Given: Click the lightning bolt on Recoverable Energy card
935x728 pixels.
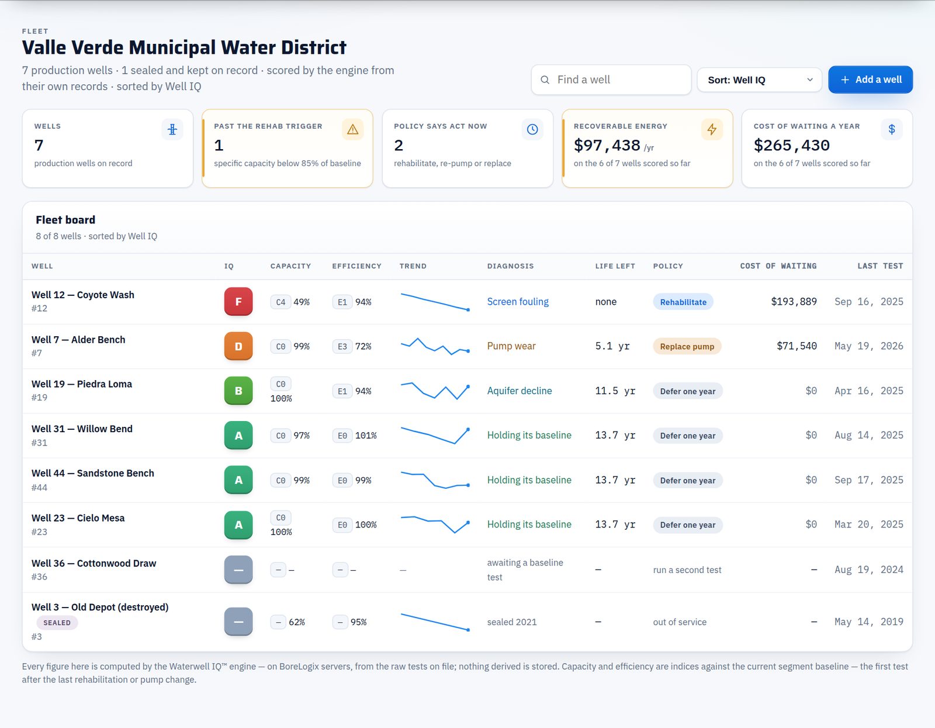Looking at the screenshot, I should pos(712,129).
